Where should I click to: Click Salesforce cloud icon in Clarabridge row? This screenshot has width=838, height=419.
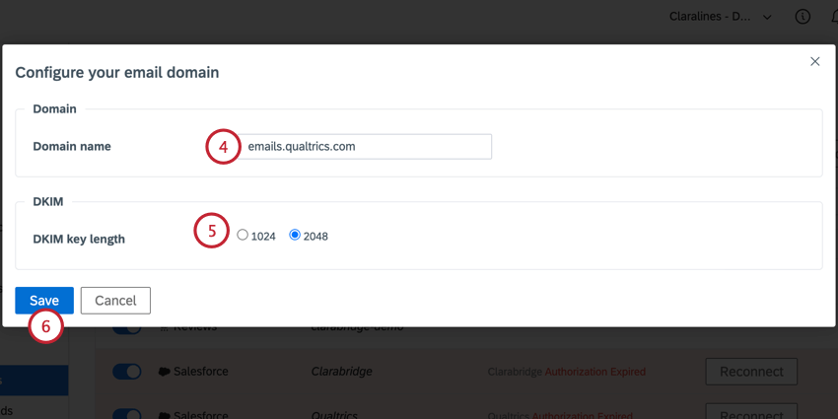click(165, 372)
